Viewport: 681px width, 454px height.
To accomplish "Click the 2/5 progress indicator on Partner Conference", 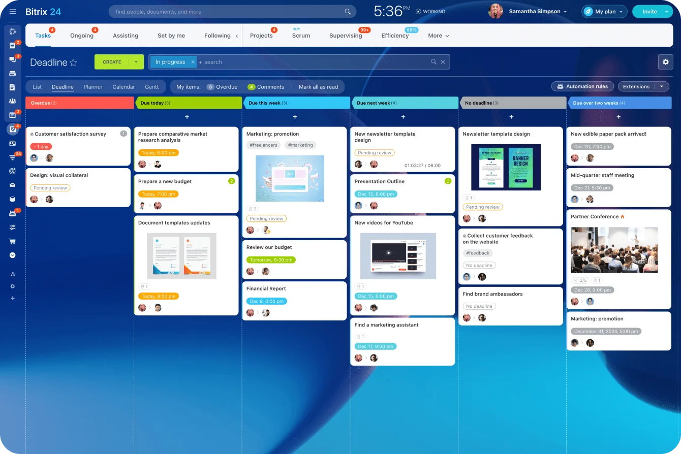I will 579,280.
